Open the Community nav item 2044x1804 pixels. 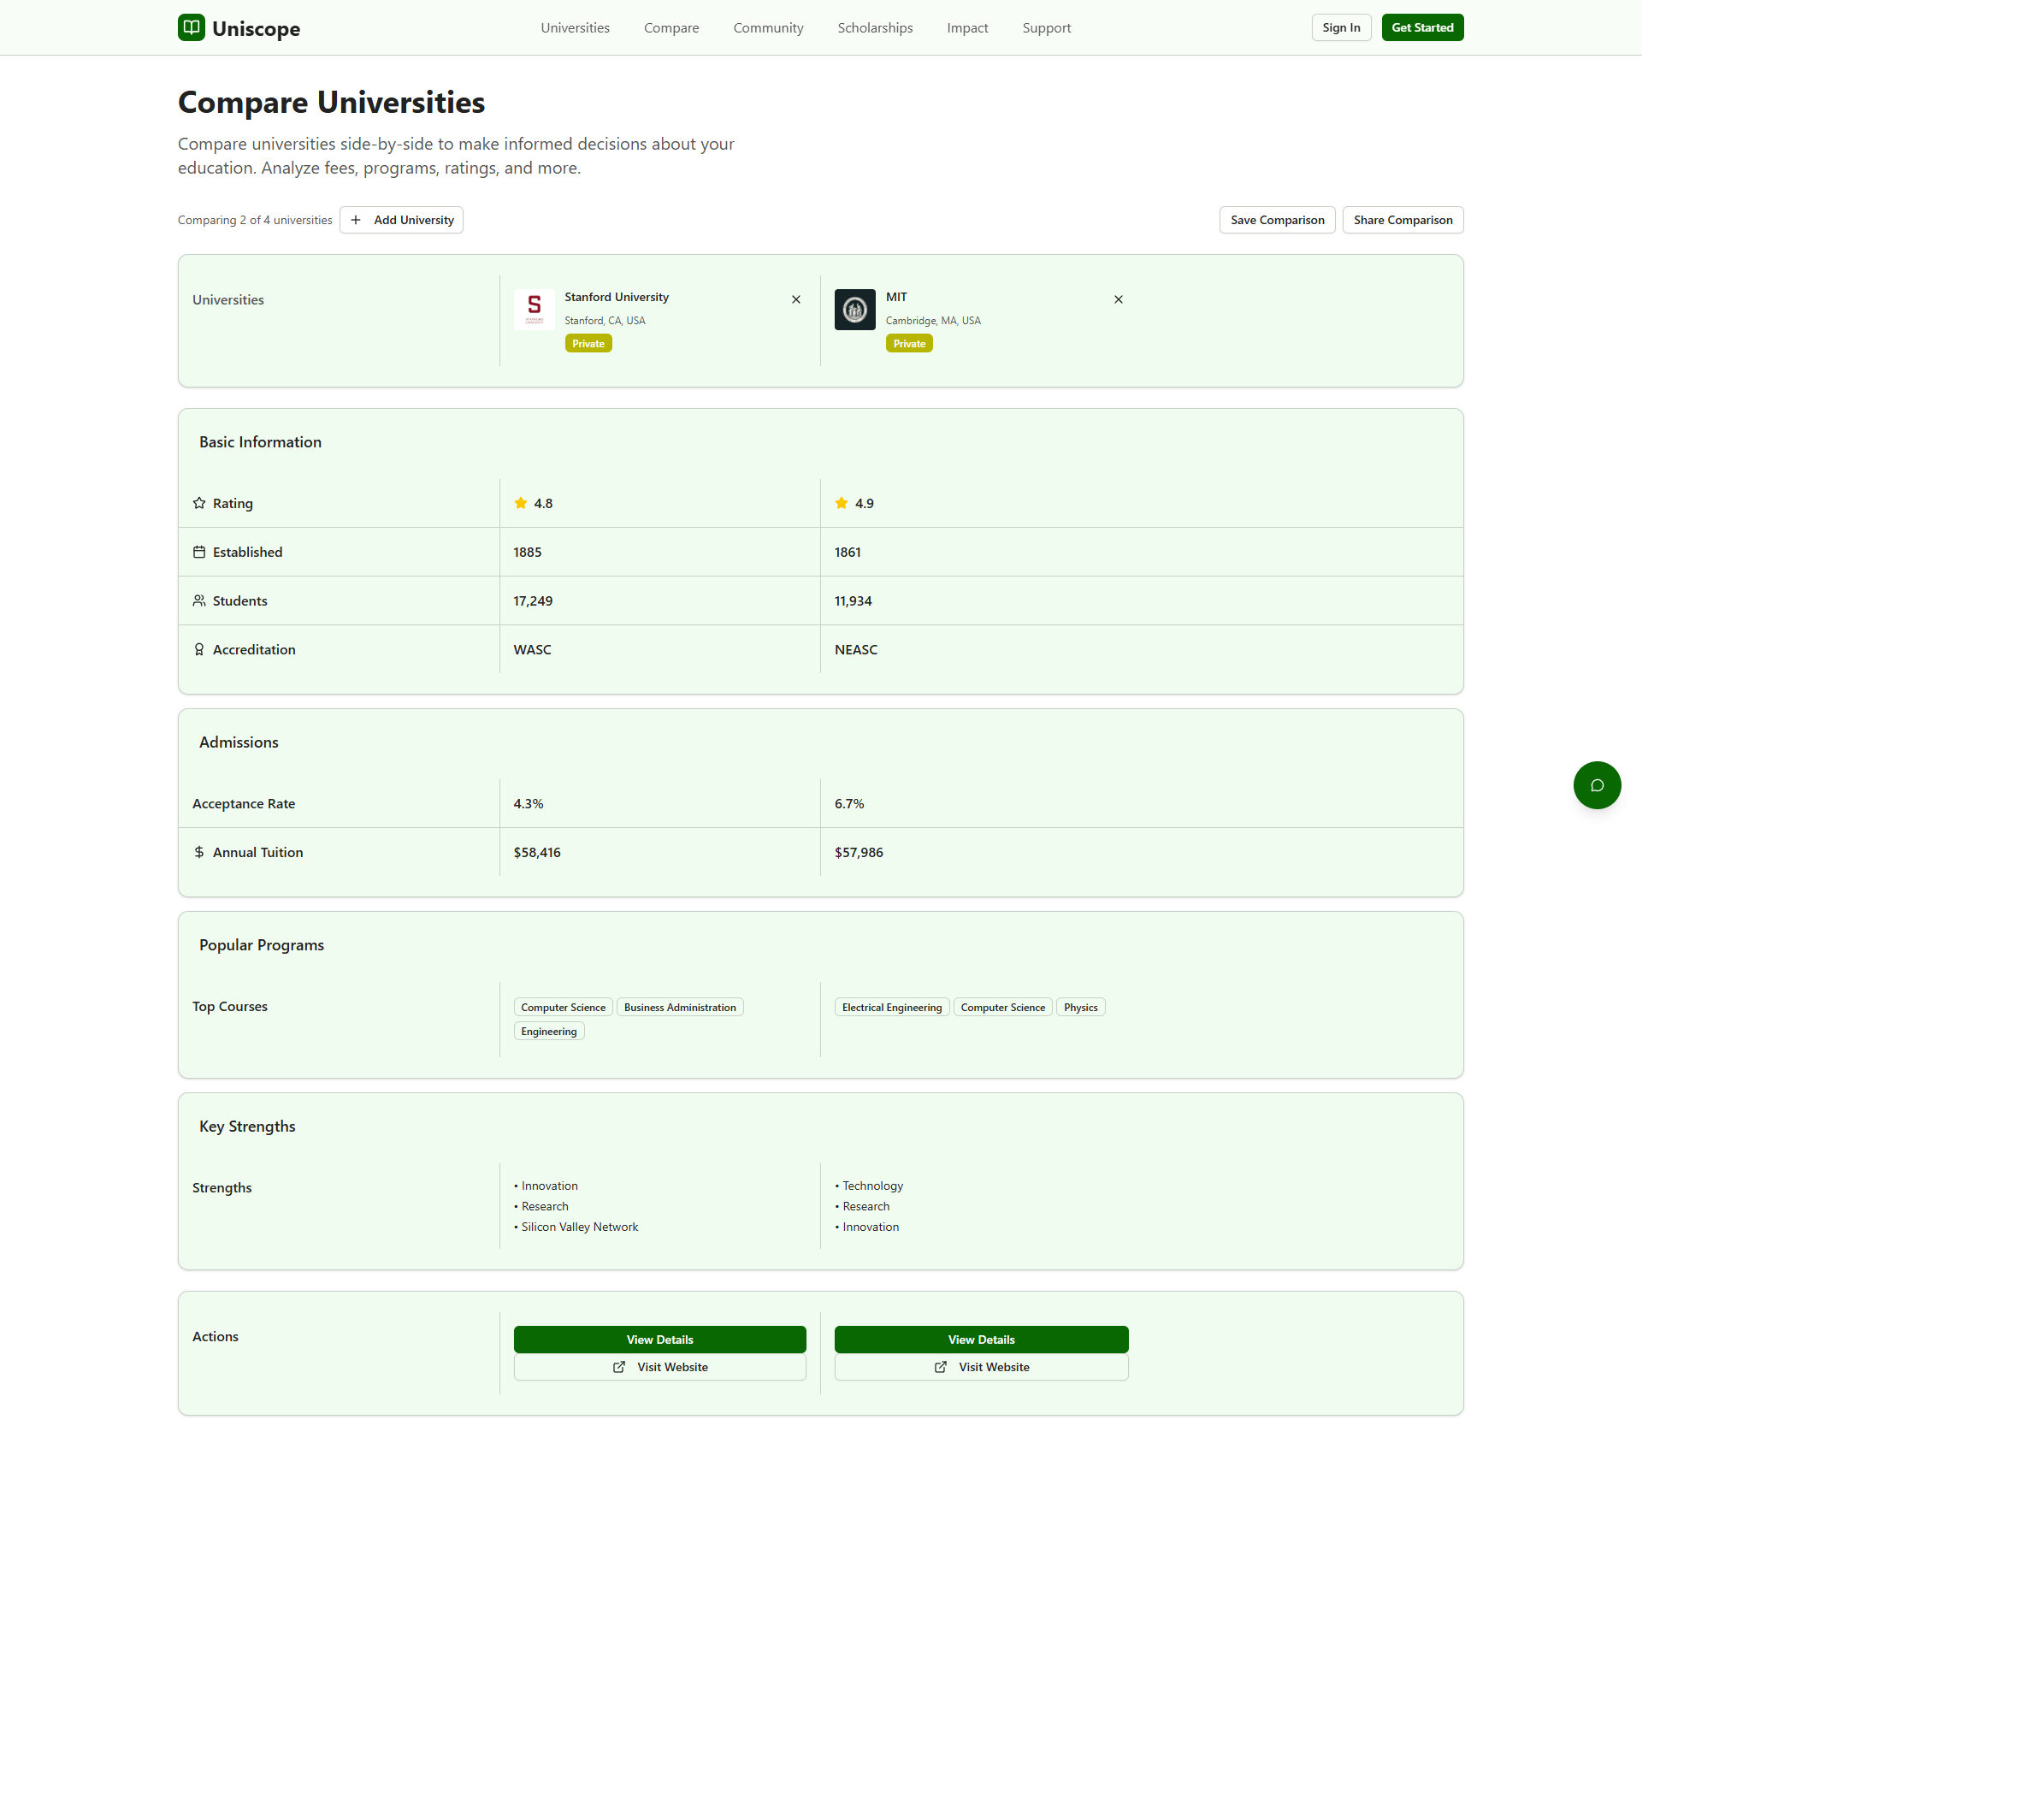coord(768,28)
